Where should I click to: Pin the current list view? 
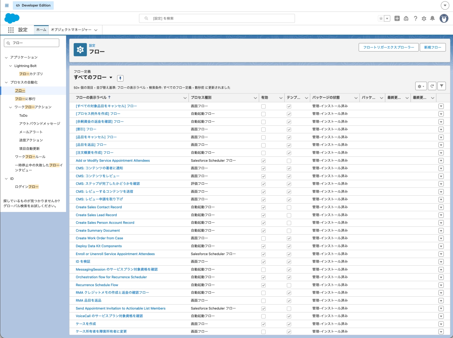(120, 78)
